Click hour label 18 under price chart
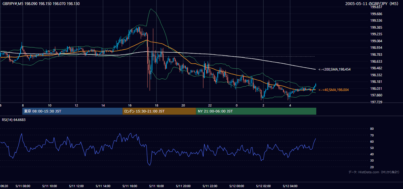Screen dimensions: 403x189 (156, 105)
